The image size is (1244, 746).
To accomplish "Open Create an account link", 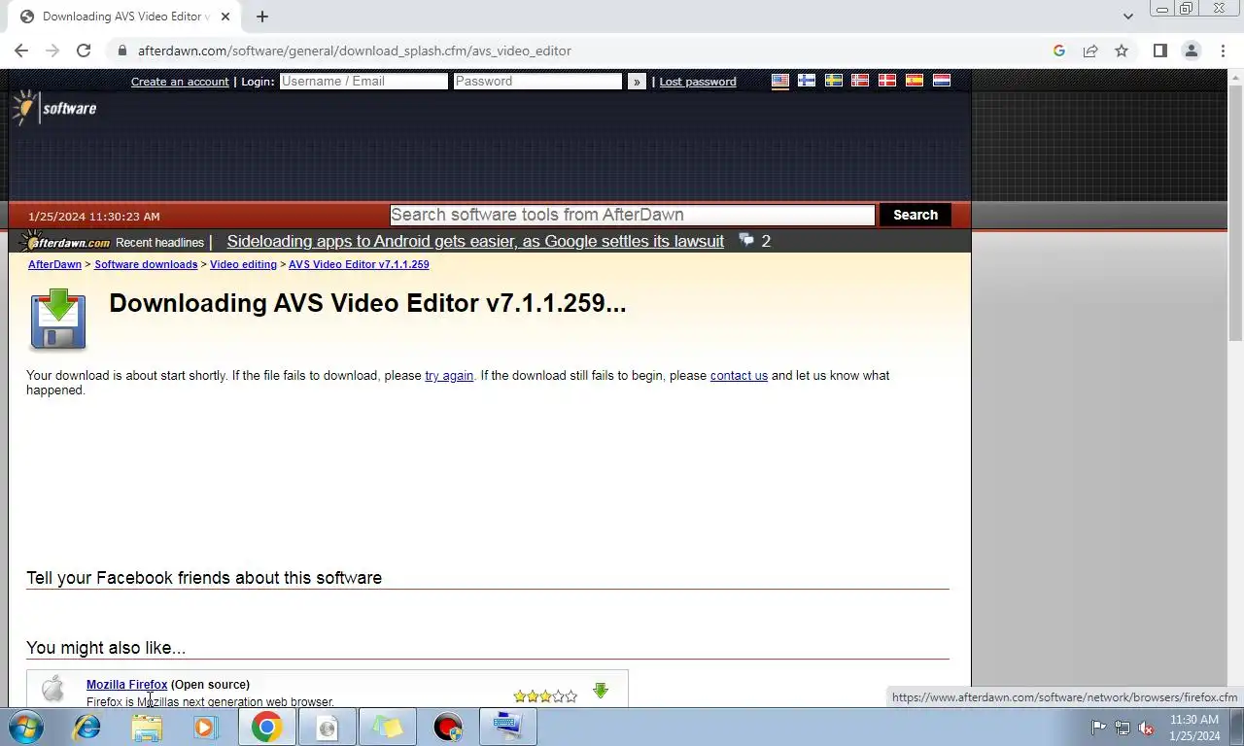I will click(180, 82).
